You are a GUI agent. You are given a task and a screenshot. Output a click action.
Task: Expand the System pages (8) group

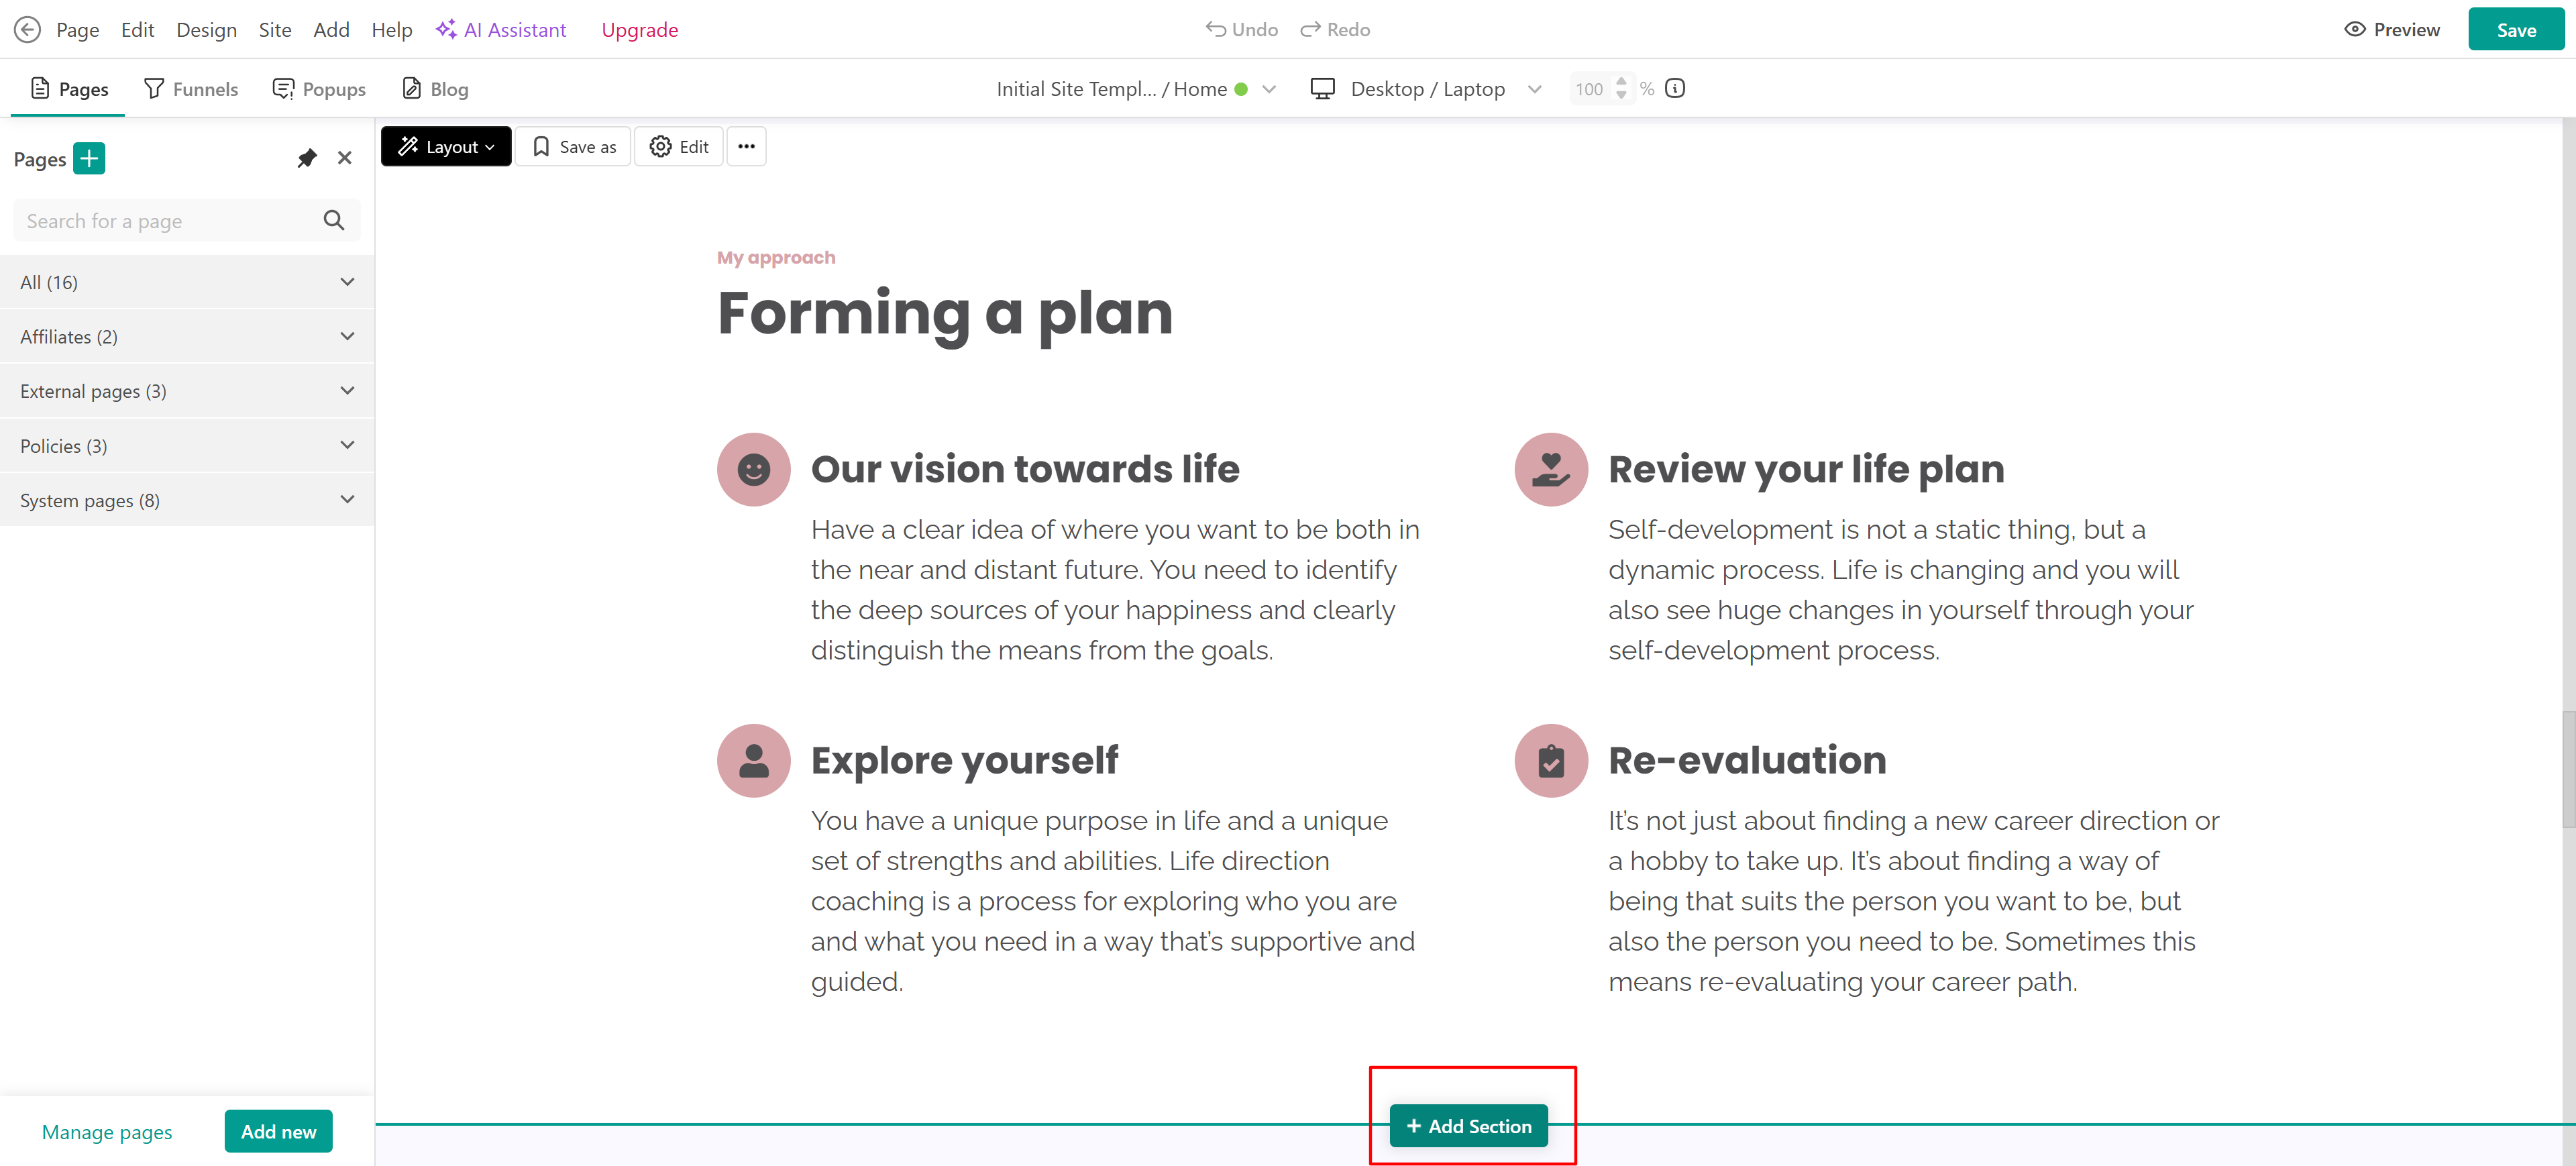click(347, 500)
